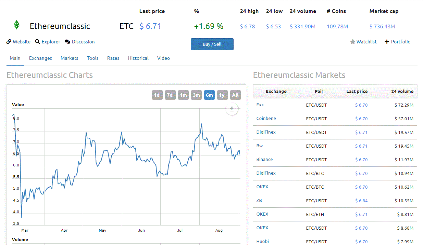Viewport: 423px width, 245px height.
Task: Set chart range to 1d
Action: tap(157, 95)
